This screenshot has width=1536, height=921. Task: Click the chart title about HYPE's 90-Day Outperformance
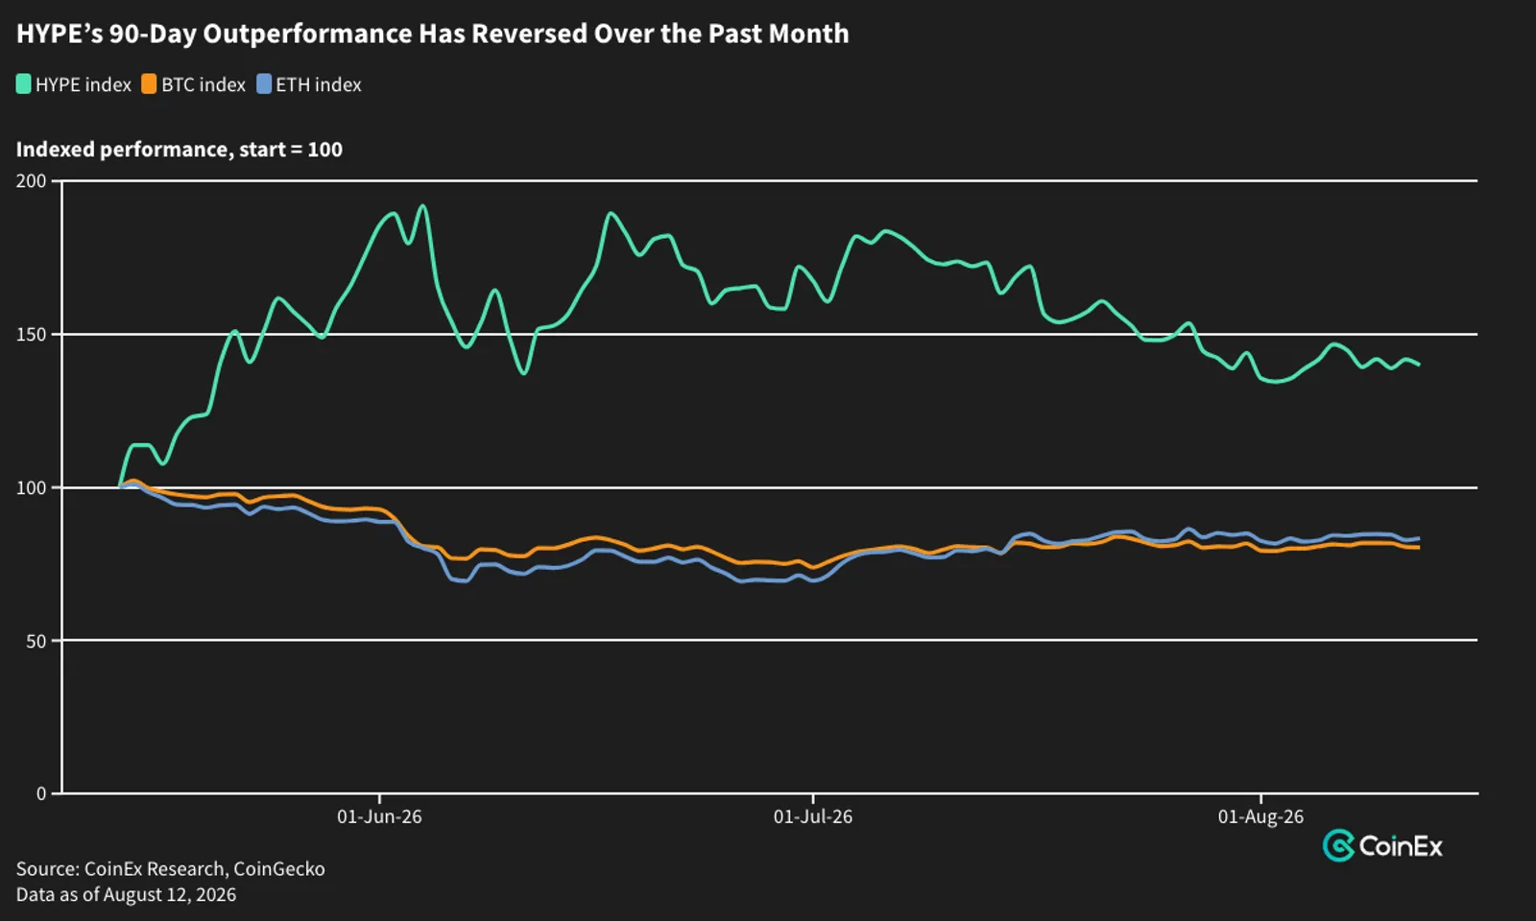(x=433, y=34)
